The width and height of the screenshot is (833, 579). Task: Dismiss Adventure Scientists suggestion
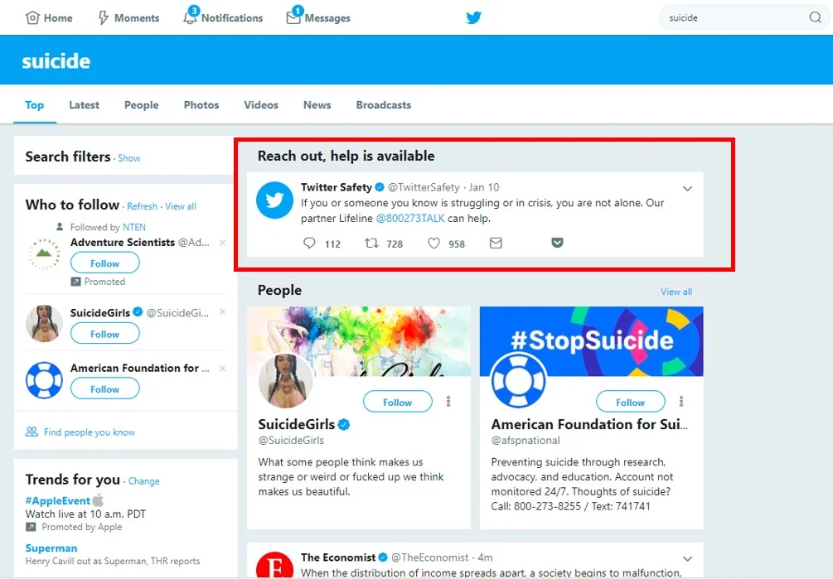[x=223, y=243]
